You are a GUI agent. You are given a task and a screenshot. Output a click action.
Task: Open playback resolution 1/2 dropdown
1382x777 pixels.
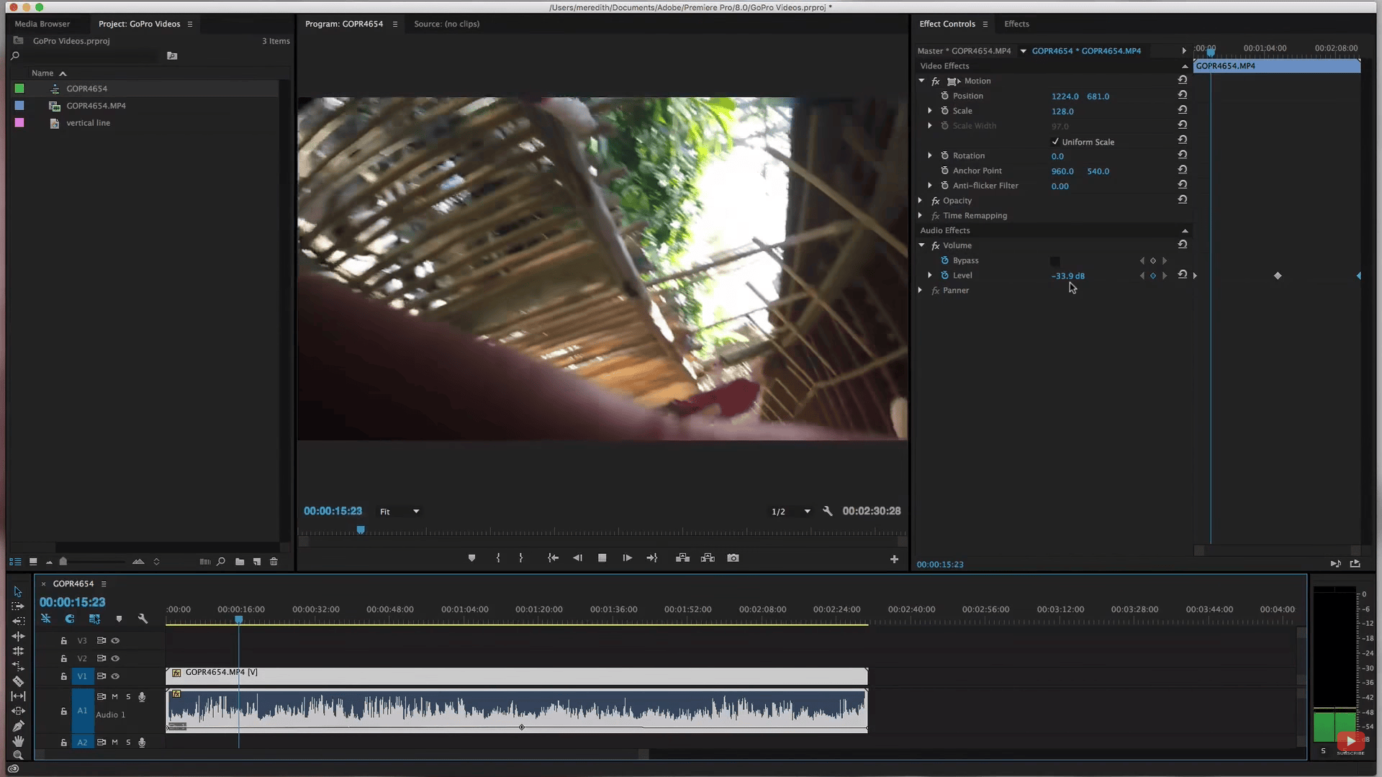tap(790, 512)
